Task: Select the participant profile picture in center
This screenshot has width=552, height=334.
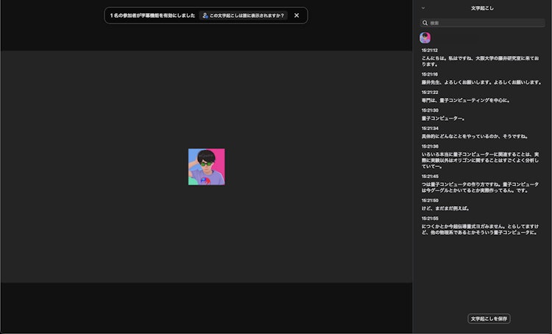Action: (206, 167)
